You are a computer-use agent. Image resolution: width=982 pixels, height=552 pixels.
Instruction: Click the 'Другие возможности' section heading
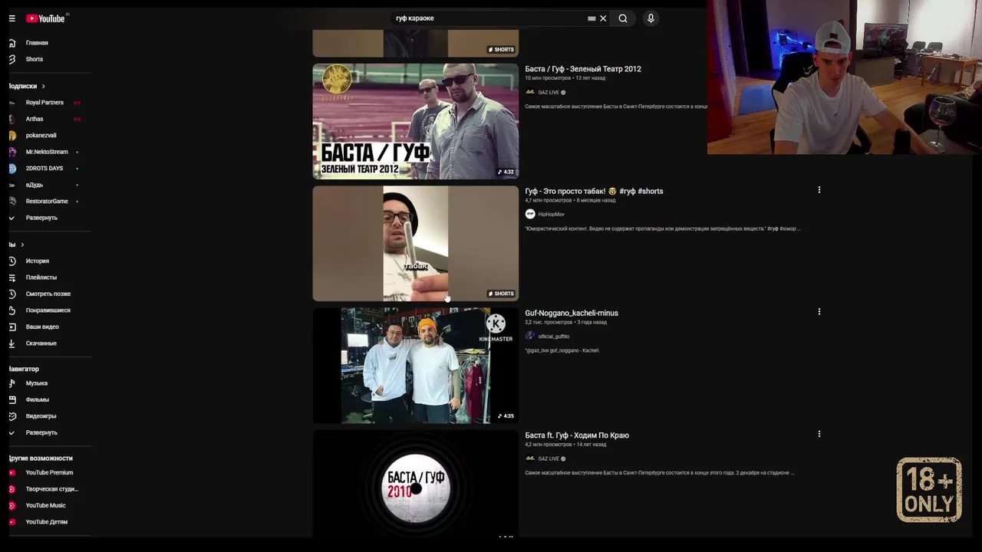tap(41, 458)
